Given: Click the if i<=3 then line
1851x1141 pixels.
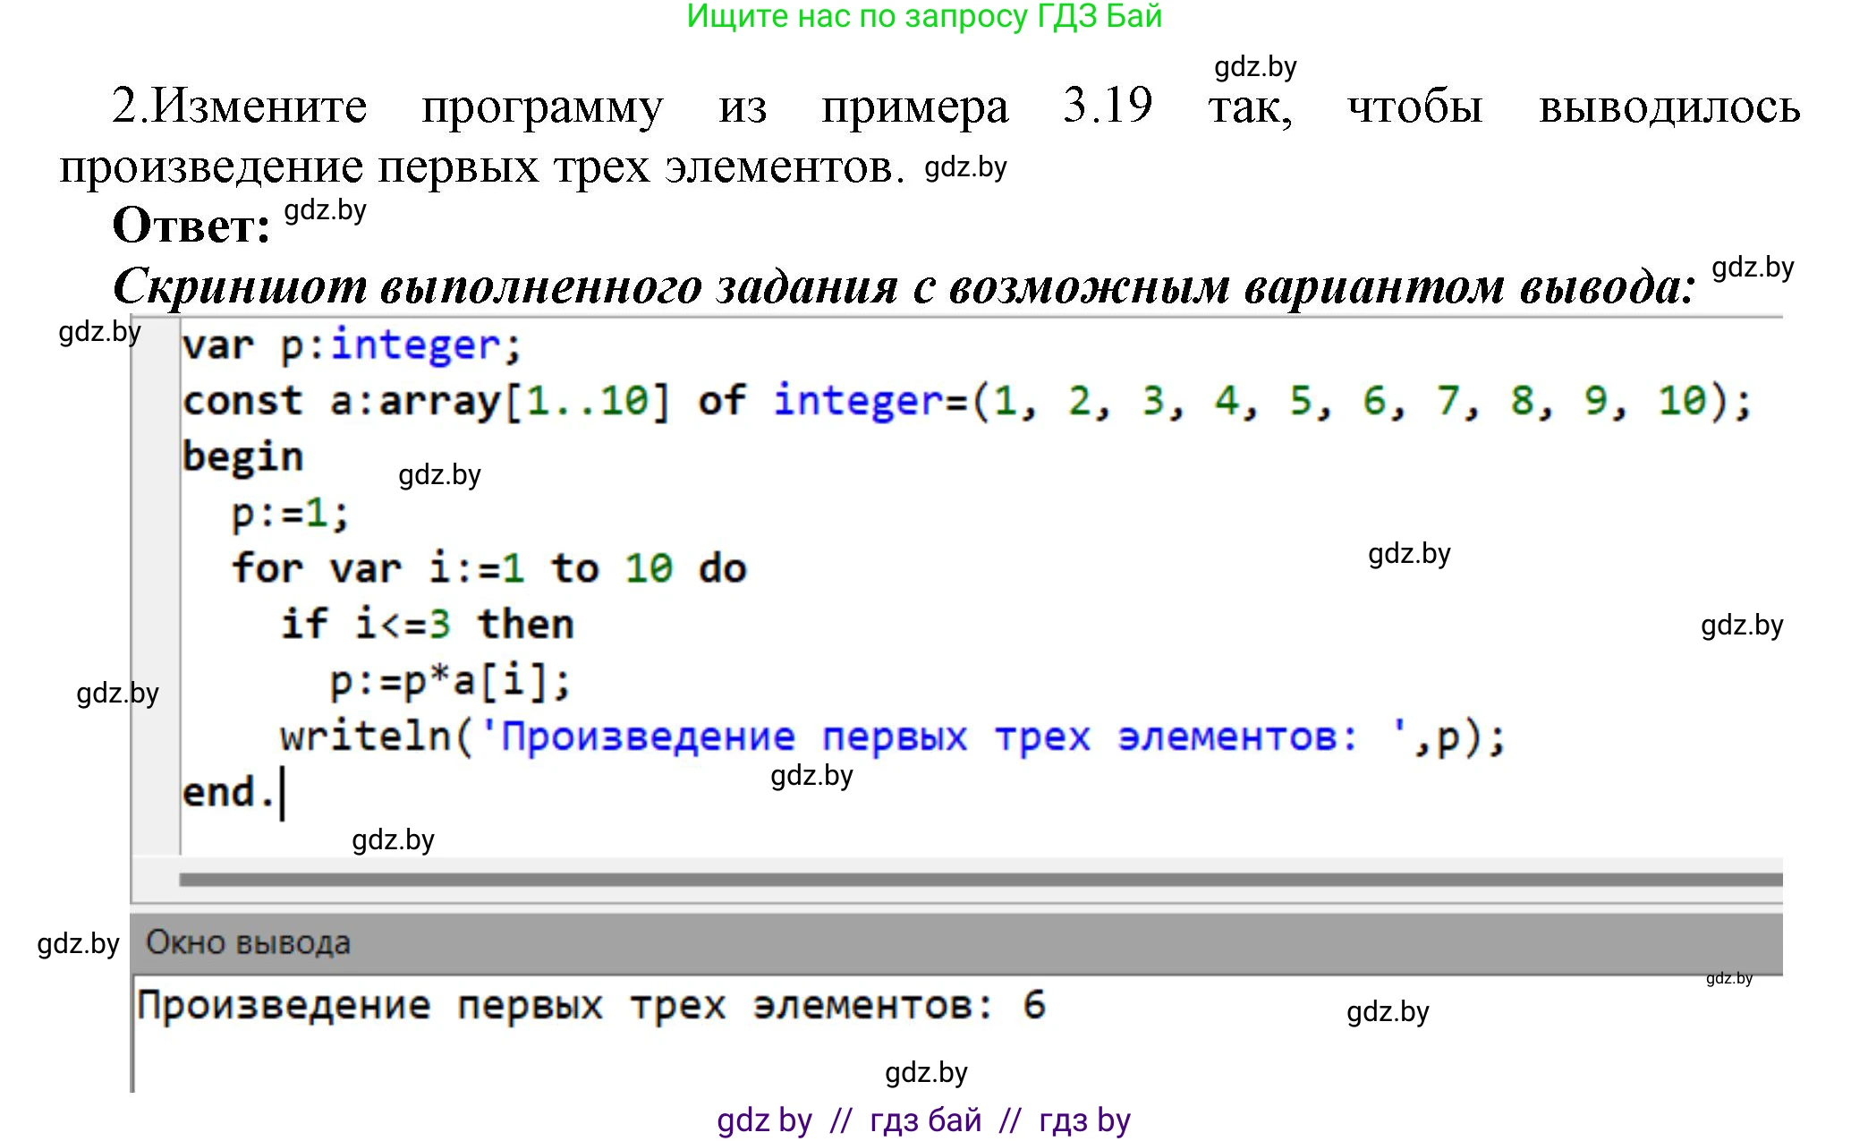Looking at the screenshot, I should pos(427,624).
